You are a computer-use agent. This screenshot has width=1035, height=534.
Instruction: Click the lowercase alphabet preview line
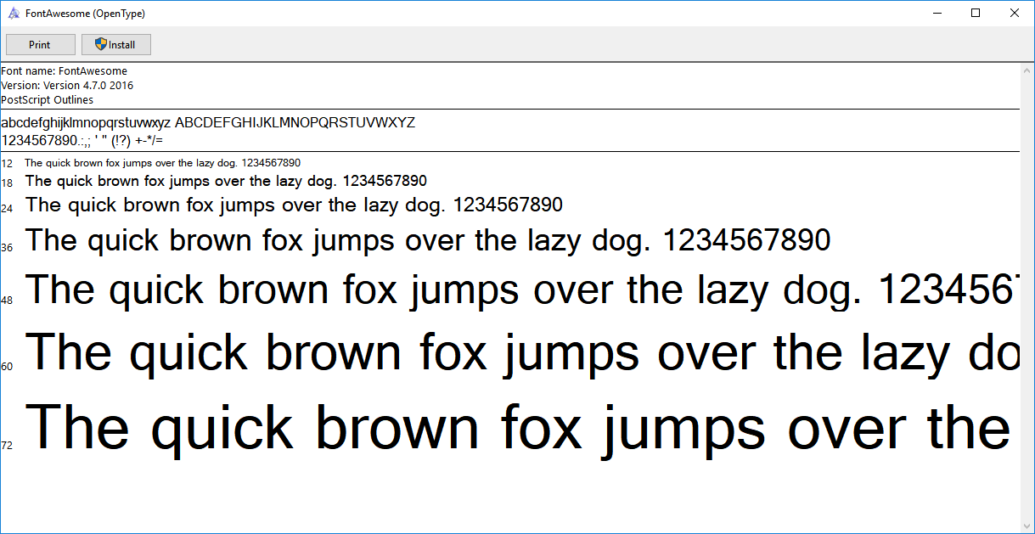[85, 122]
